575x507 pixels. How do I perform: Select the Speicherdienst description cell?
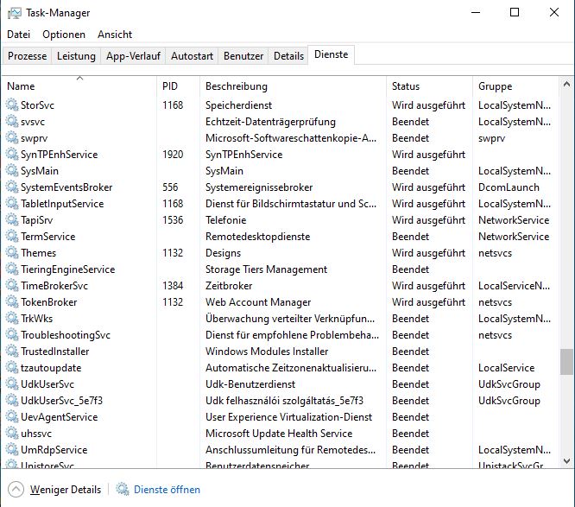coord(239,105)
